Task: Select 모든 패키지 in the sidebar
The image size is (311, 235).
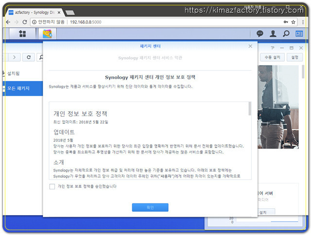Action: (23, 88)
